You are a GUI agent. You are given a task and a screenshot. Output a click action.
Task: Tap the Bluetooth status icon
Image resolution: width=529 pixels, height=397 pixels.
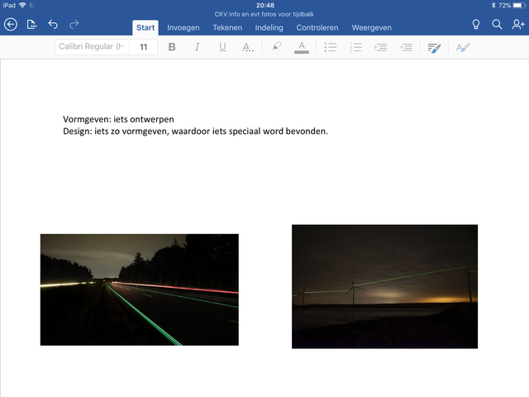pos(493,6)
